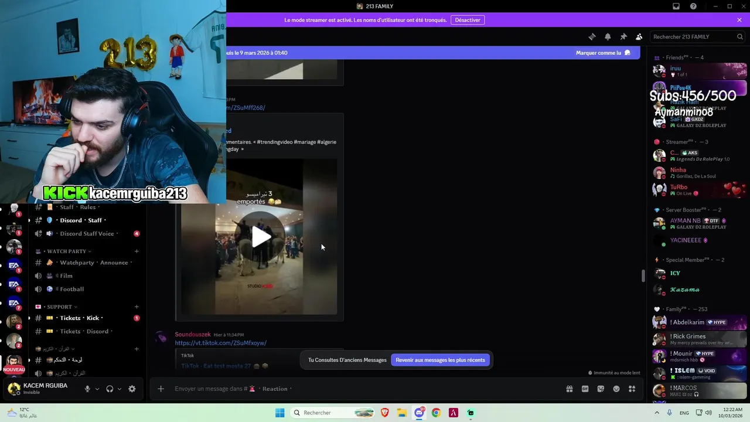Open the ZSuMff268 TikTok link

coord(246,108)
